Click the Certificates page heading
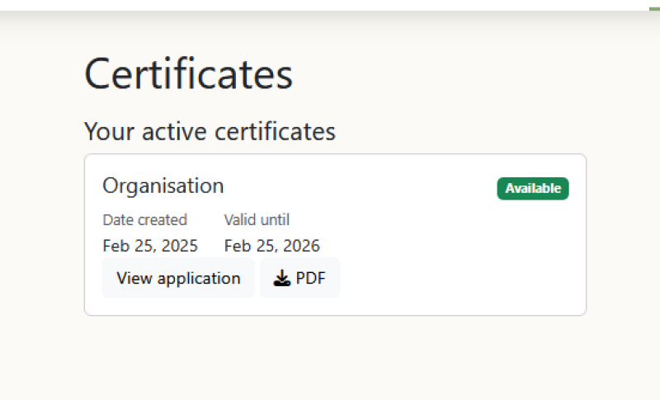 (x=189, y=74)
